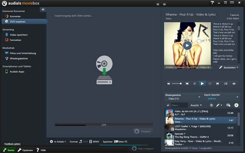Open Hilfe help menu
The image size is (245, 153).
41,150
